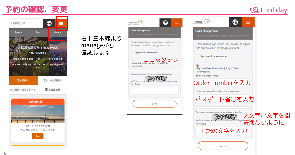
Task: Click orange Buy button under 3-day pass
Action: coord(38,136)
